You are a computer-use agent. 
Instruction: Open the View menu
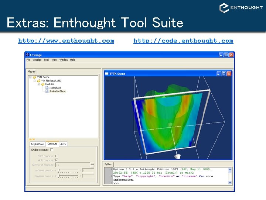point(54,60)
